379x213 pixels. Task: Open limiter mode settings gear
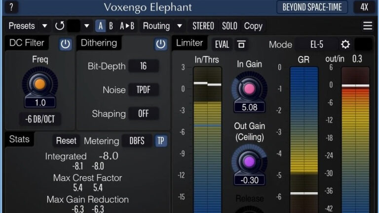pos(345,44)
